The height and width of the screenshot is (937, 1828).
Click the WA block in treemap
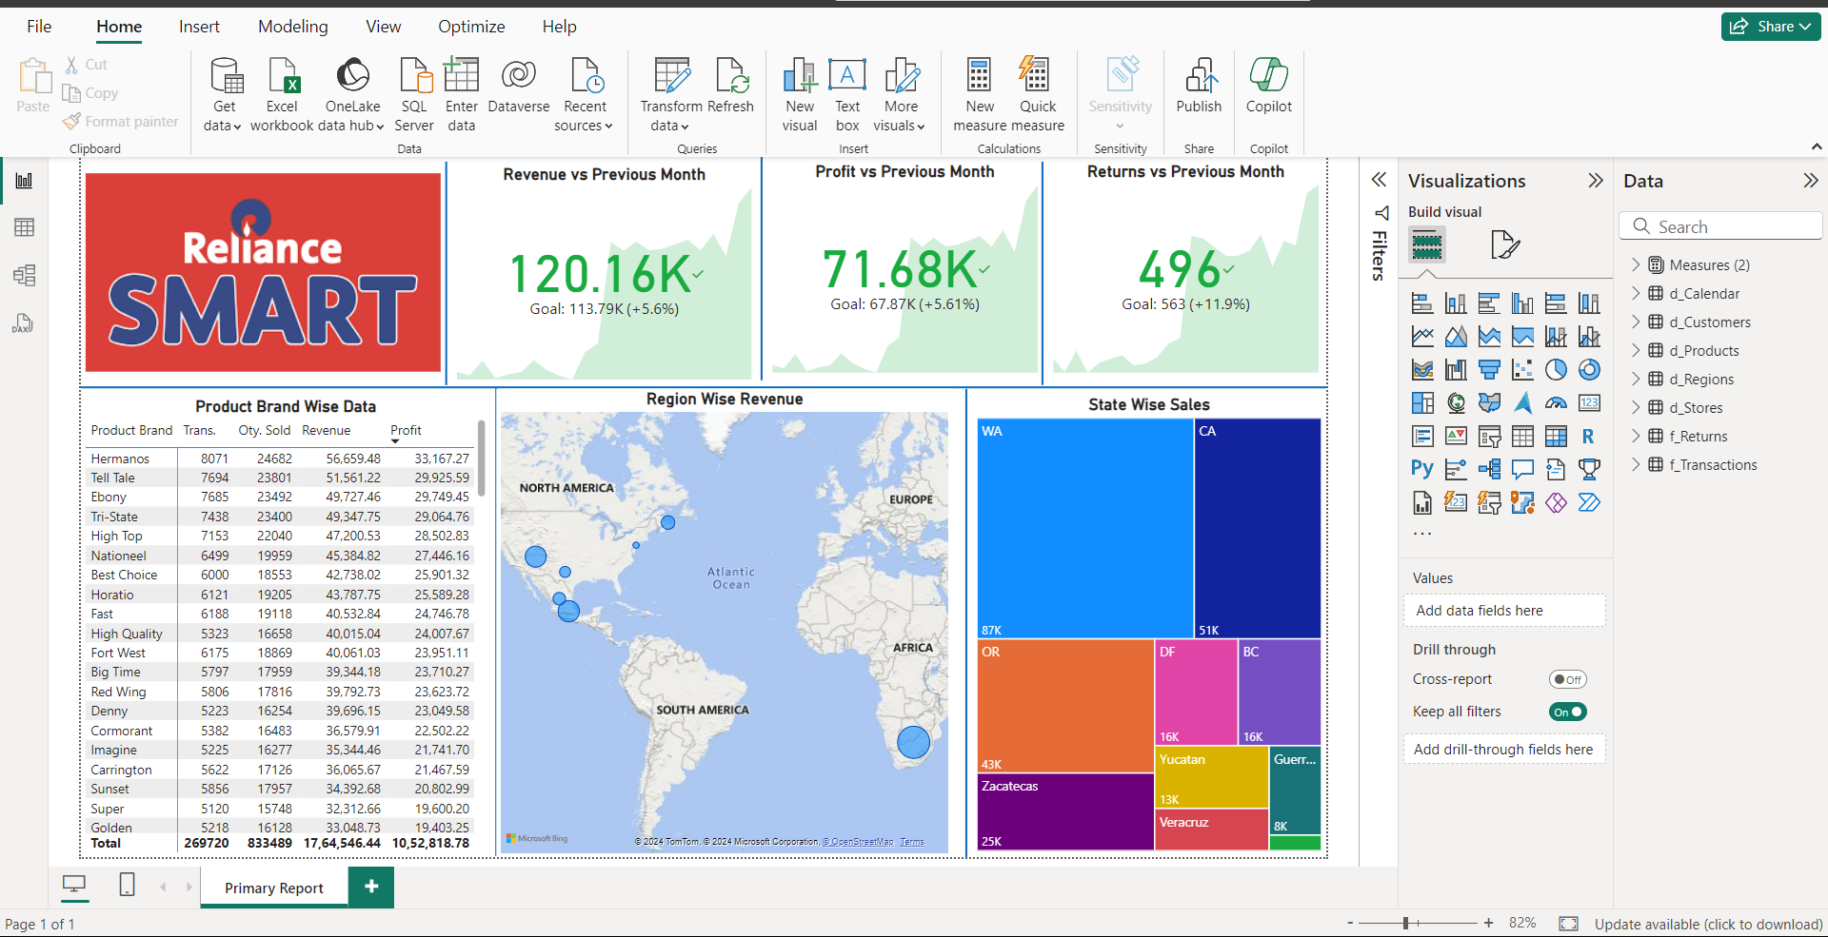(1085, 528)
